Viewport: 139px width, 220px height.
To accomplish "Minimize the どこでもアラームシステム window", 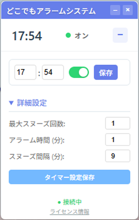I will coord(115,10).
